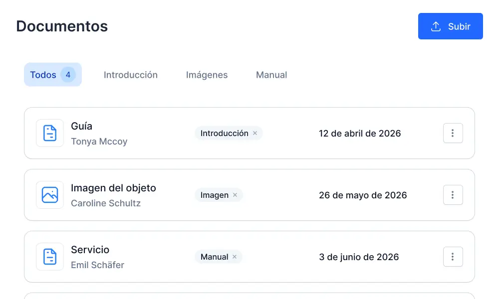Delete the Manual tag from Servicio
Screen dimensions: 499x299
235,257
